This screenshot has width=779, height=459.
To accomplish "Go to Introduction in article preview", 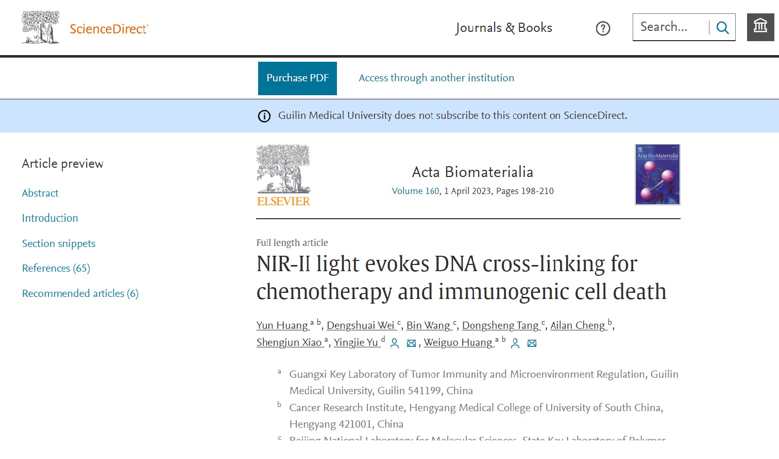I will tap(50, 218).
